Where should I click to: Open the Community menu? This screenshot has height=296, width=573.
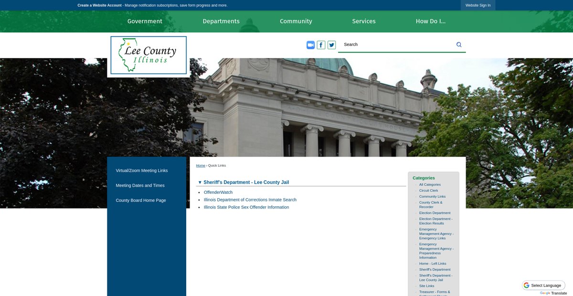(x=296, y=21)
